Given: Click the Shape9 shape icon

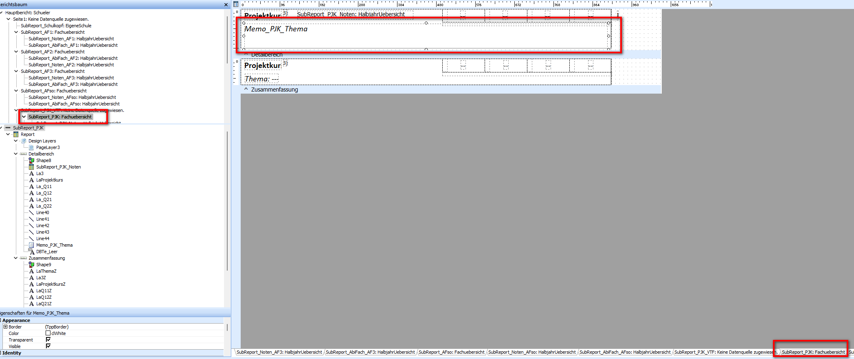Looking at the screenshot, I should [31, 265].
